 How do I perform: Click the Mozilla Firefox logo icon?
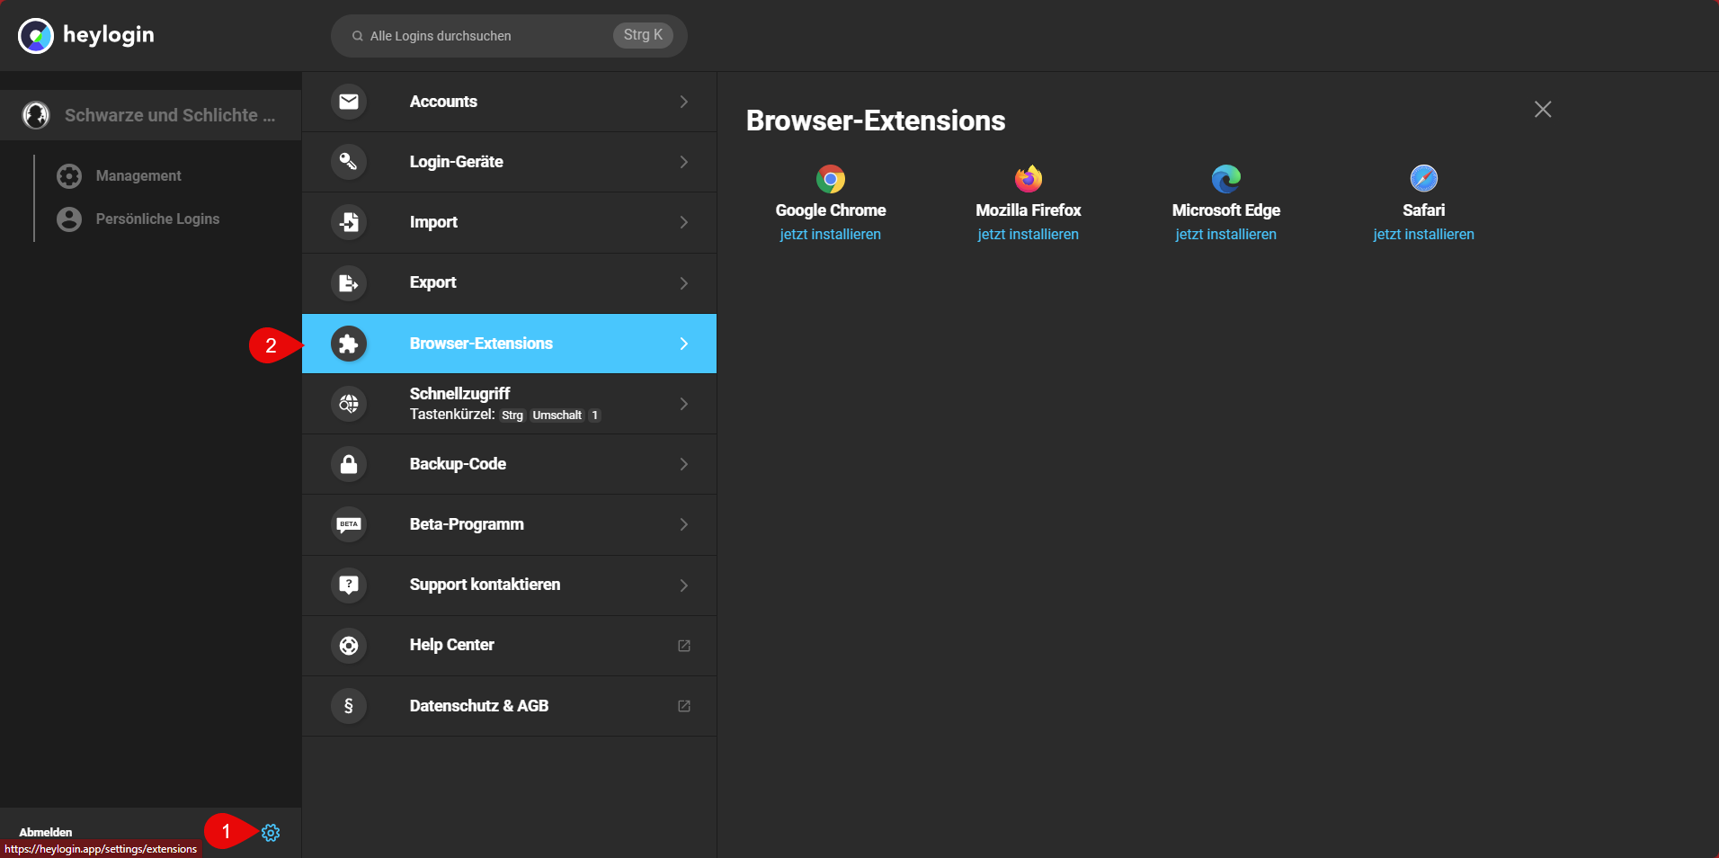pos(1028,179)
